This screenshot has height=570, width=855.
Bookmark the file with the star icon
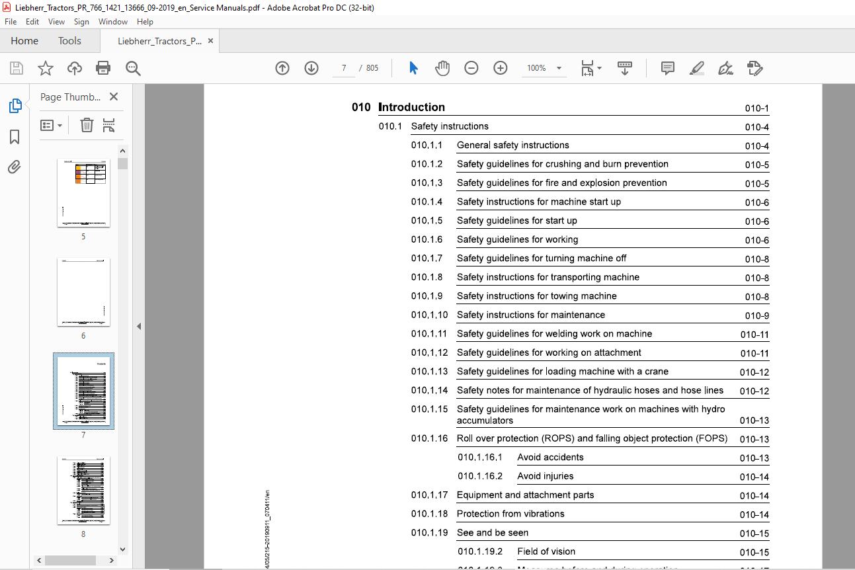click(46, 68)
